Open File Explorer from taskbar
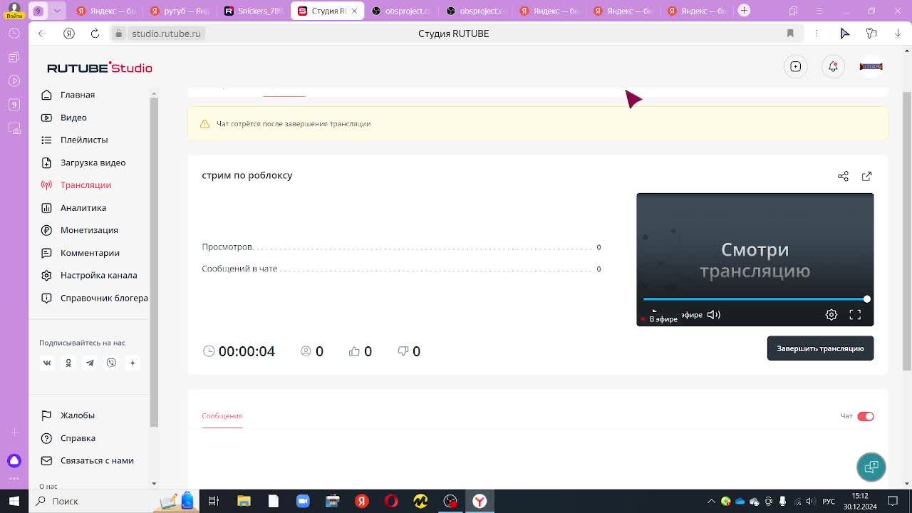This screenshot has width=912, height=513. click(x=244, y=501)
